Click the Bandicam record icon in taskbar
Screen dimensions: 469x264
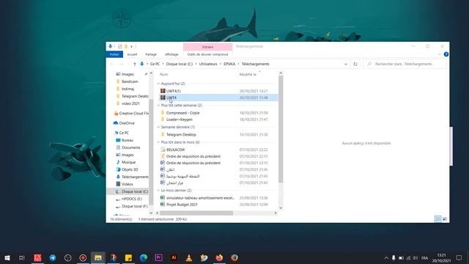(x=83, y=257)
